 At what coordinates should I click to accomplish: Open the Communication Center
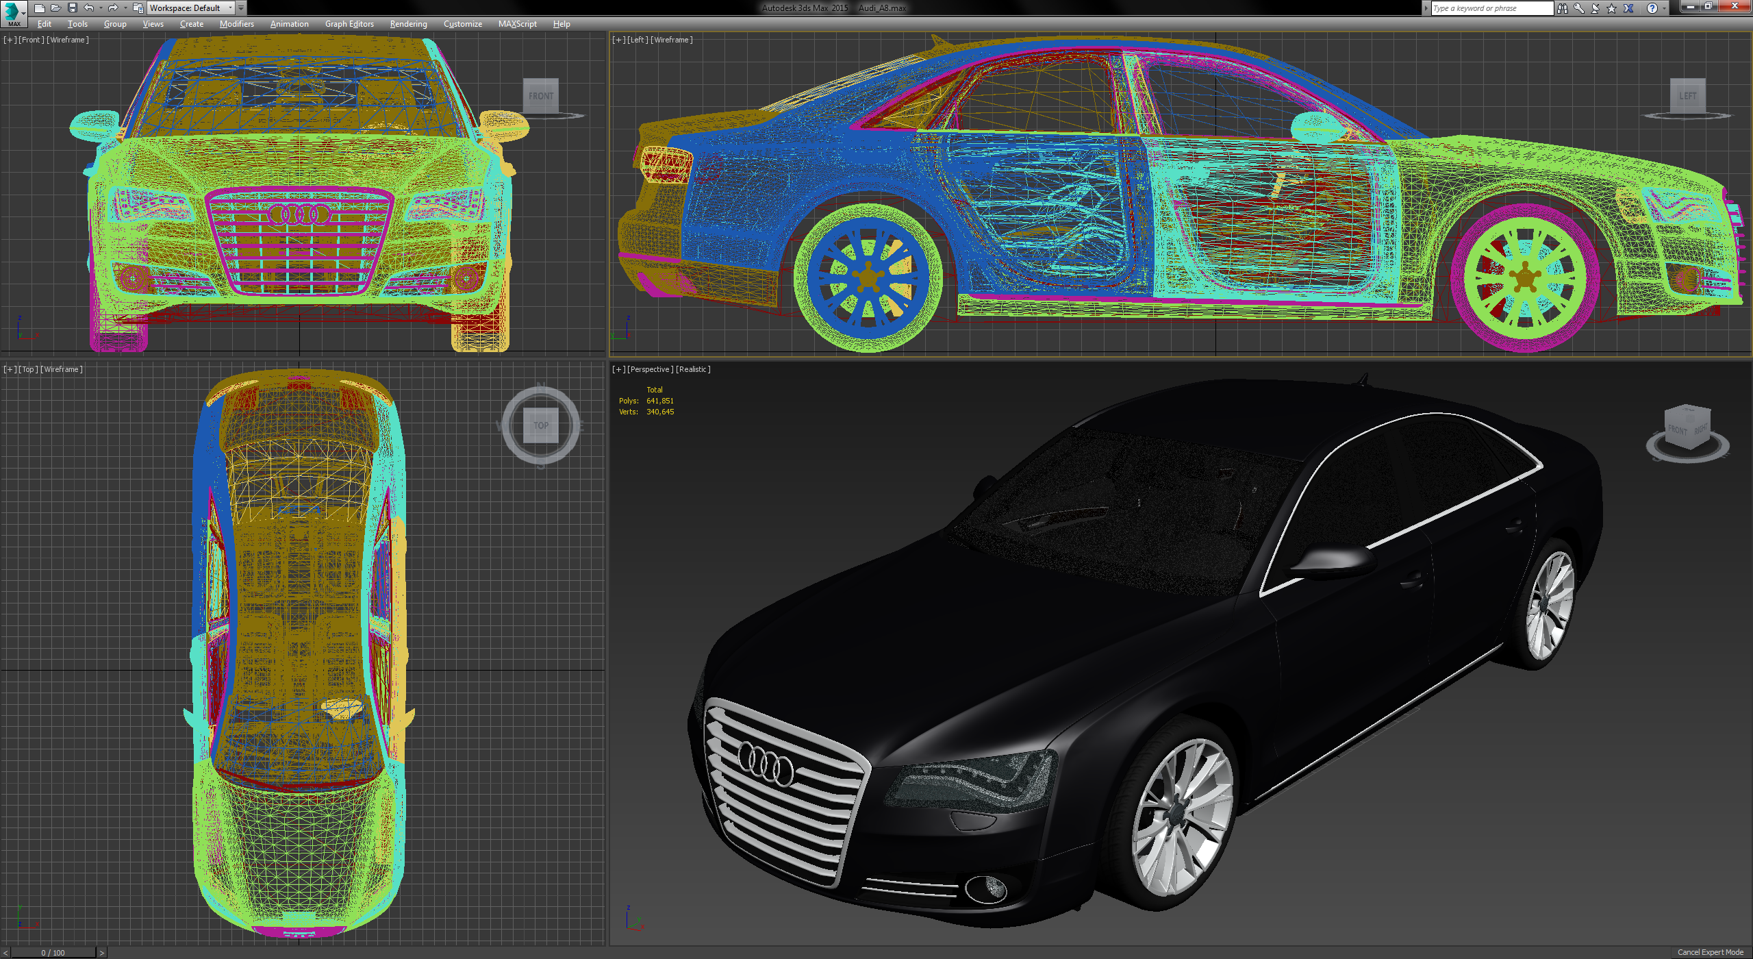[x=1595, y=8]
